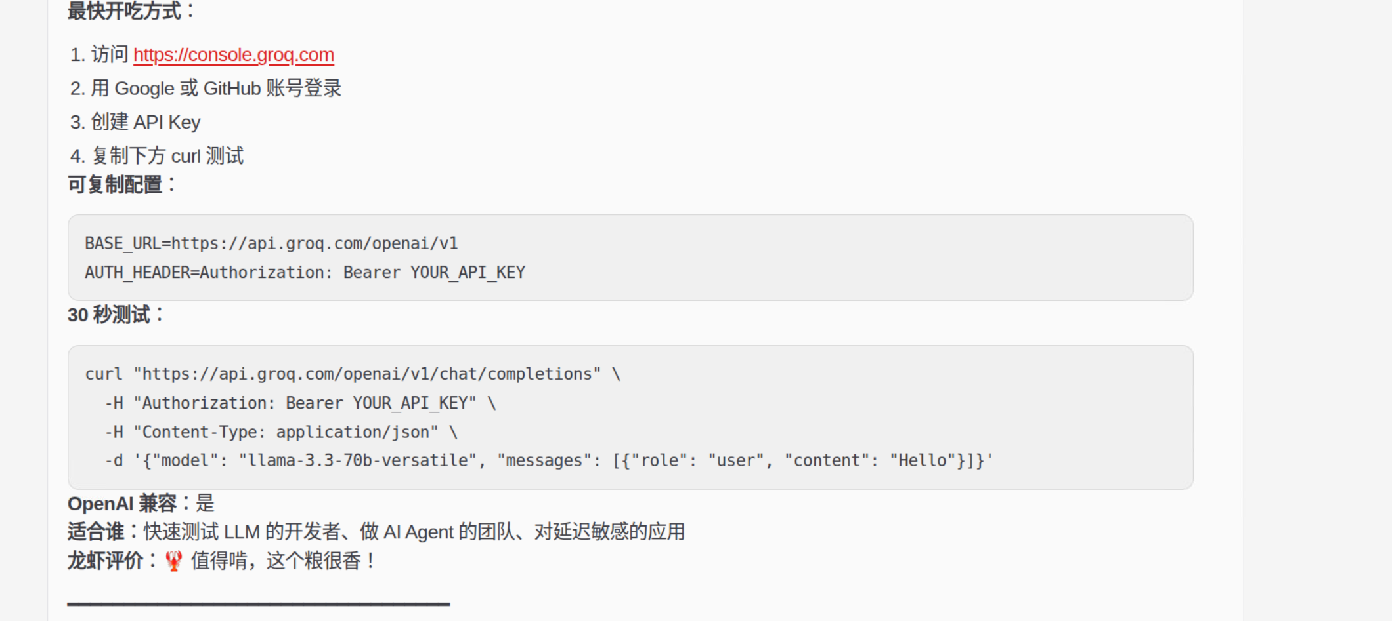Click the Content-Type application/json line

[x=281, y=432]
